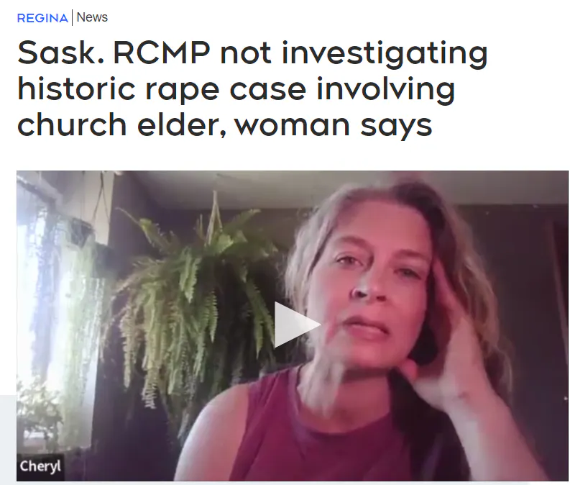
Task: Click the words "church elder" in the headline
Action: point(121,124)
